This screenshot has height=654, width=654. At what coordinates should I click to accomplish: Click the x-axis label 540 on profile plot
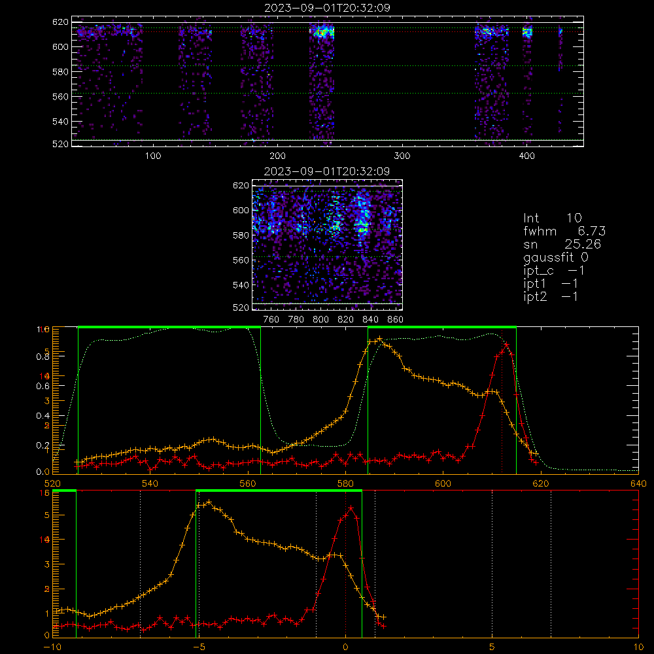[x=150, y=483]
